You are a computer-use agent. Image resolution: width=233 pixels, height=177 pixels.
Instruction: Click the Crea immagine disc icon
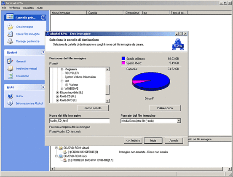[10, 27]
